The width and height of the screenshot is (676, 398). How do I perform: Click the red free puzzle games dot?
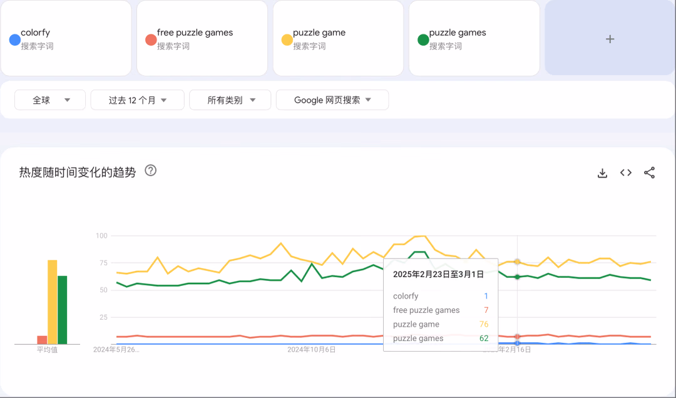(151, 40)
